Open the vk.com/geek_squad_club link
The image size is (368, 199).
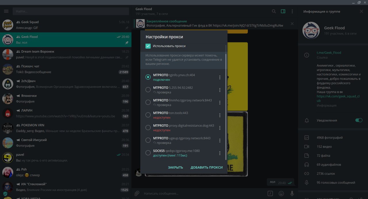pyautogui.click(x=338, y=98)
